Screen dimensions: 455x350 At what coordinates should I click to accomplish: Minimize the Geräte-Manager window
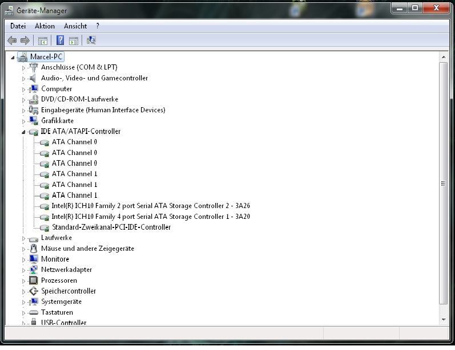[400, 8]
